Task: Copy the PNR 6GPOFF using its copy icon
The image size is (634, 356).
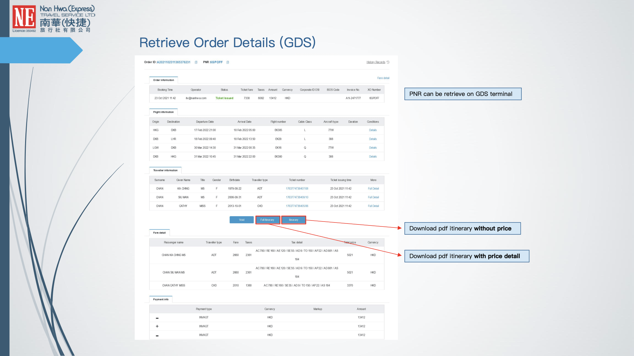Action: [228, 62]
